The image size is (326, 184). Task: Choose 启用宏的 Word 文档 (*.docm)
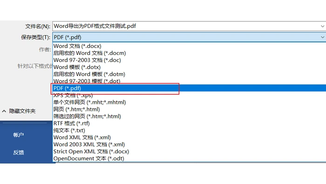click(x=189, y=53)
